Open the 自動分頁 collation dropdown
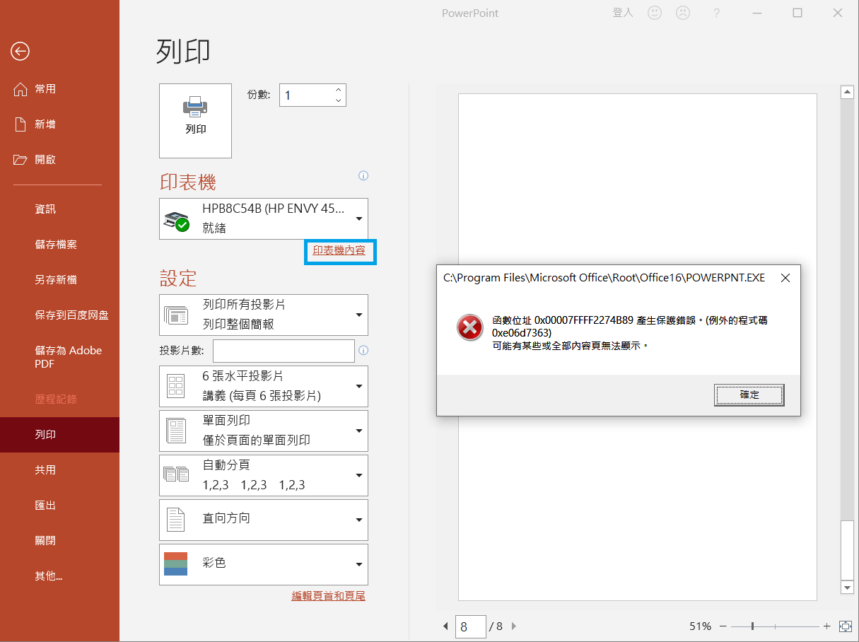 [x=264, y=475]
